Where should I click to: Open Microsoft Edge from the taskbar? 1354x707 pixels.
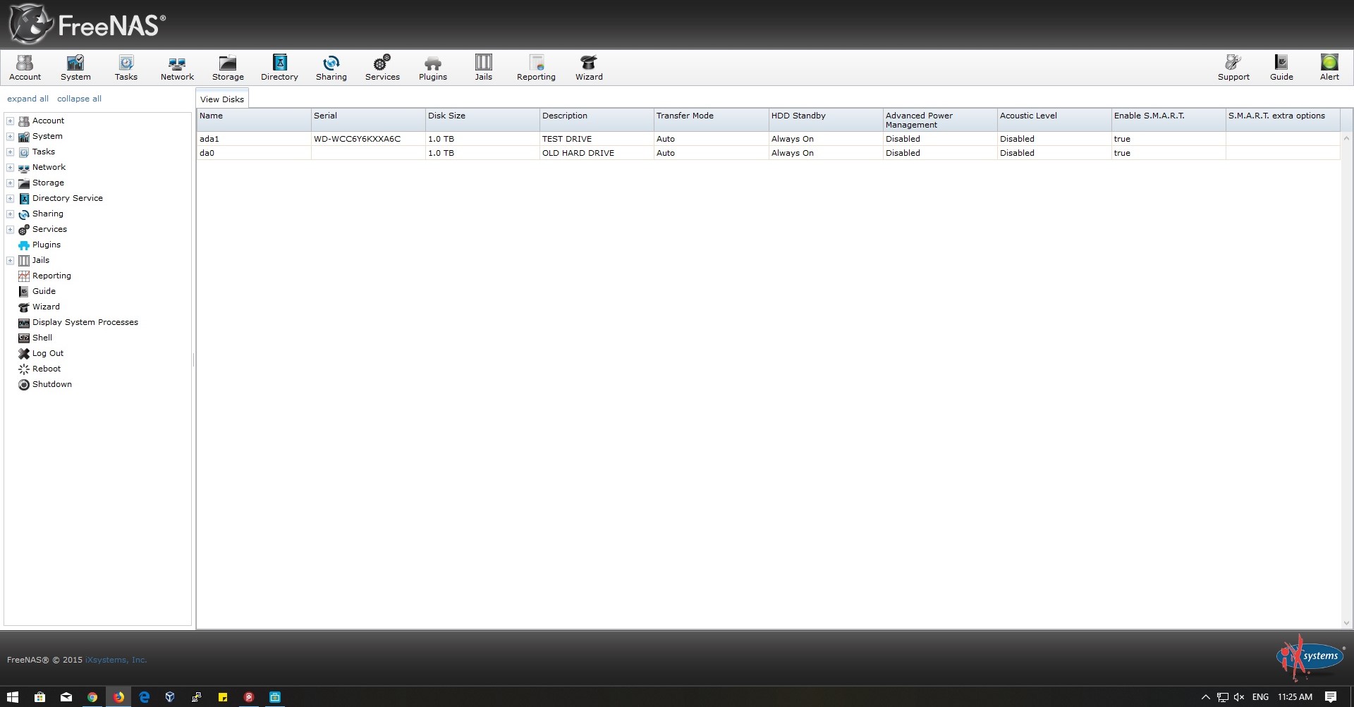[145, 697]
